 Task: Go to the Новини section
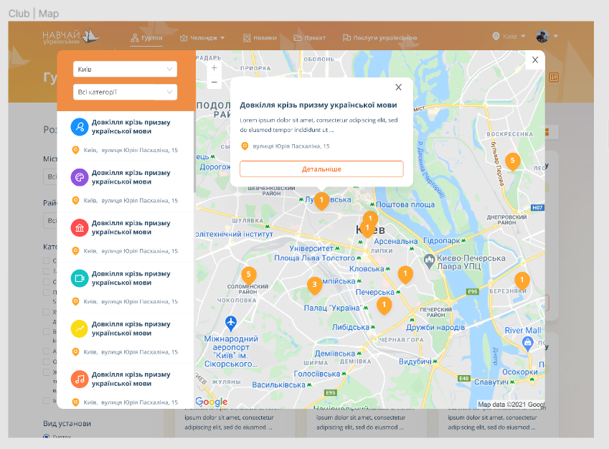pos(260,38)
